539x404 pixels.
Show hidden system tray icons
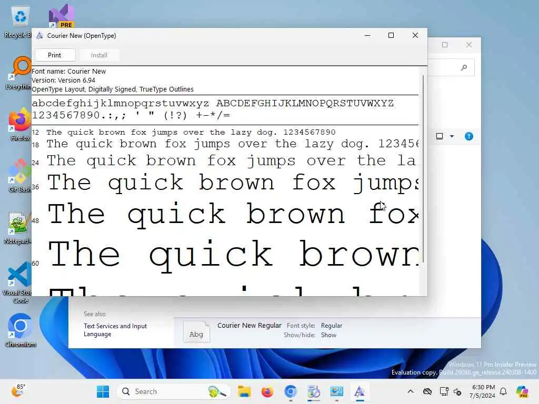pyautogui.click(x=411, y=391)
